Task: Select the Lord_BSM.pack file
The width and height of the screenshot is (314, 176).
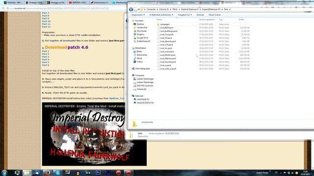Action: click(167, 28)
